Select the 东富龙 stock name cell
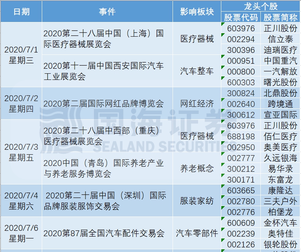Image resolution: width=301 pixels, height=252 pixels. (280, 179)
